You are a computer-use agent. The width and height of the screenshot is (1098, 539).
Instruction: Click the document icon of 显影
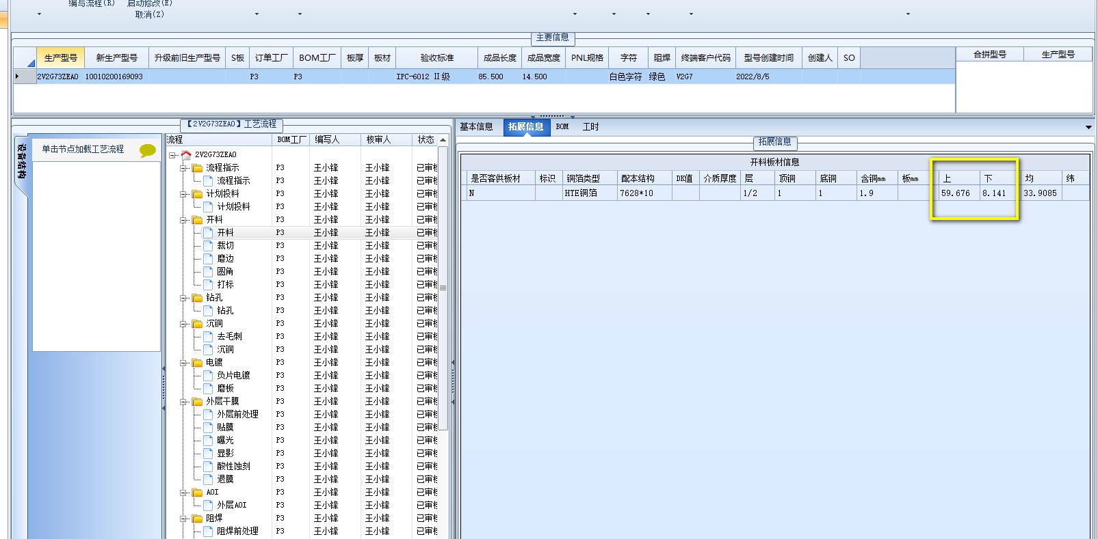tap(209, 453)
